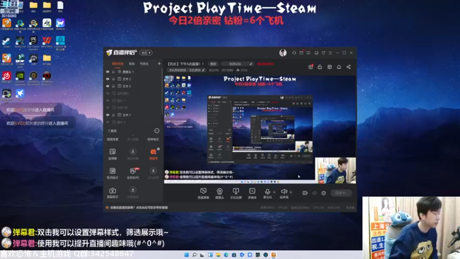The width and height of the screenshot is (460, 259).
Task: Edit the game category 主机其他游戏
Action: [186, 70]
